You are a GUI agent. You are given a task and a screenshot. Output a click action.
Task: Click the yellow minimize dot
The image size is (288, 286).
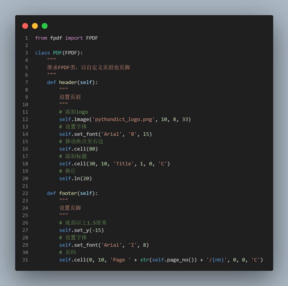[x=35, y=26]
